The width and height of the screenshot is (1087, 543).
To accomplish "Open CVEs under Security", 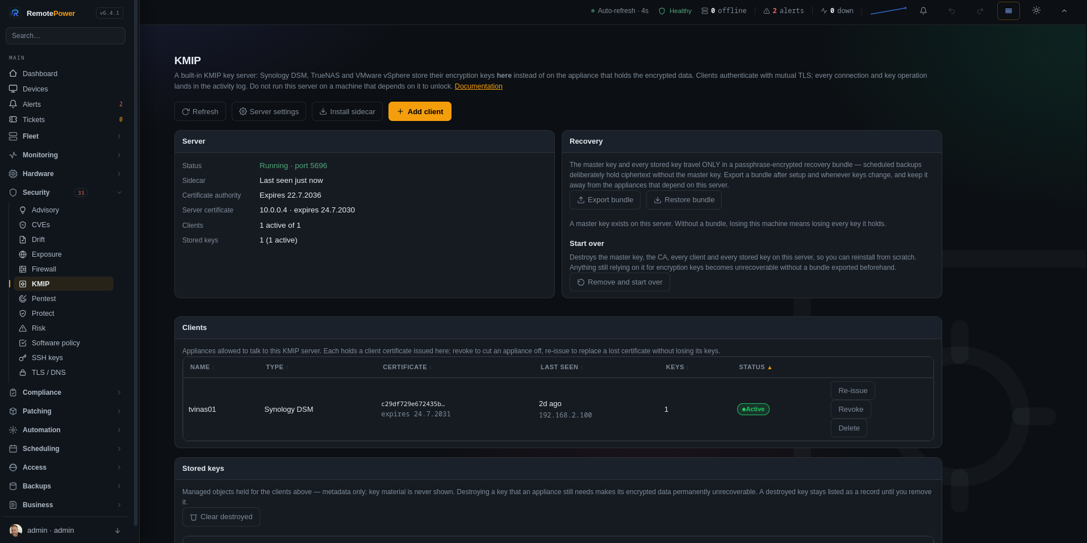I will [64, 225].
